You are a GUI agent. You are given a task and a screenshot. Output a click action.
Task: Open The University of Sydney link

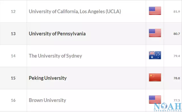click(x=55, y=56)
